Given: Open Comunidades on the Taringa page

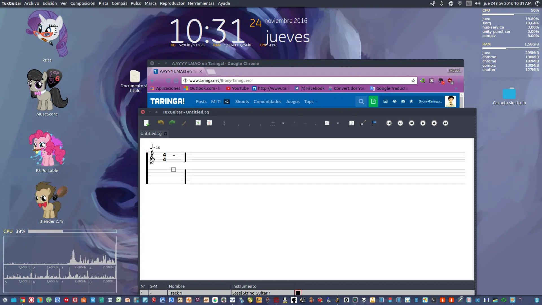Looking at the screenshot, I should click(267, 102).
